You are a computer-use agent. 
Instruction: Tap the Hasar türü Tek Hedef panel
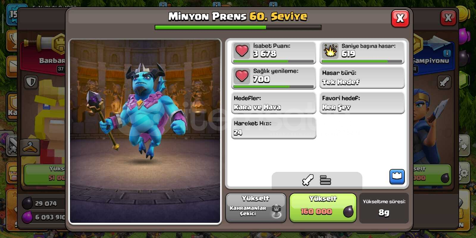coord(362,78)
